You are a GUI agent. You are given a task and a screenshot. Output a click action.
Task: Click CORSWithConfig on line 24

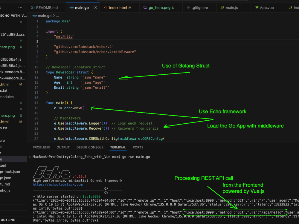[103, 139]
